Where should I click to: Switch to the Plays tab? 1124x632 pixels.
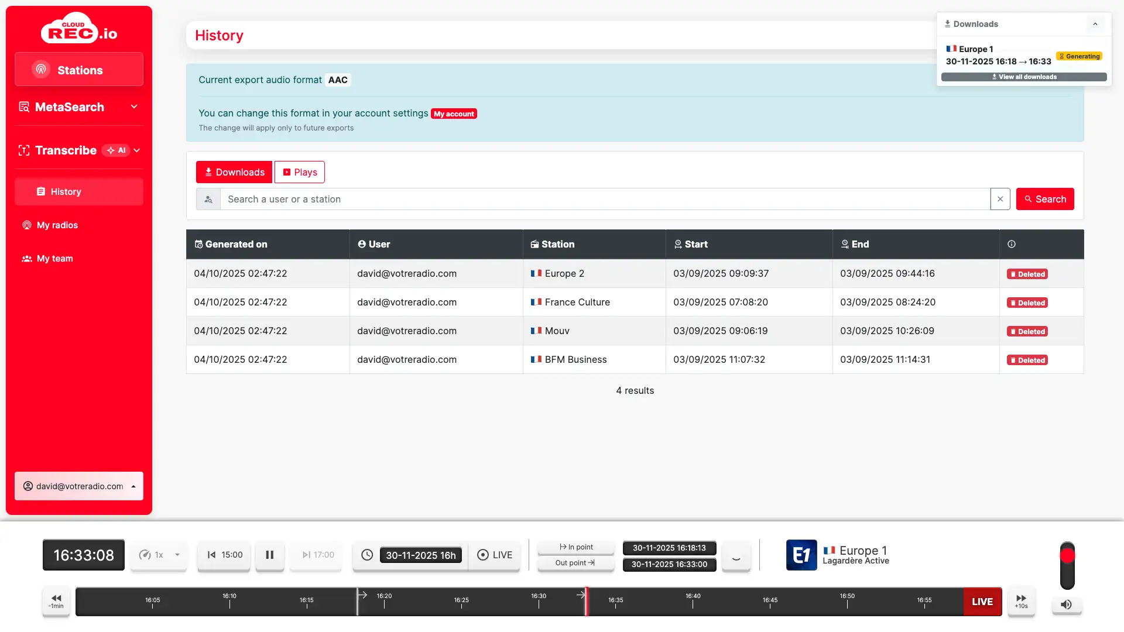(x=300, y=172)
